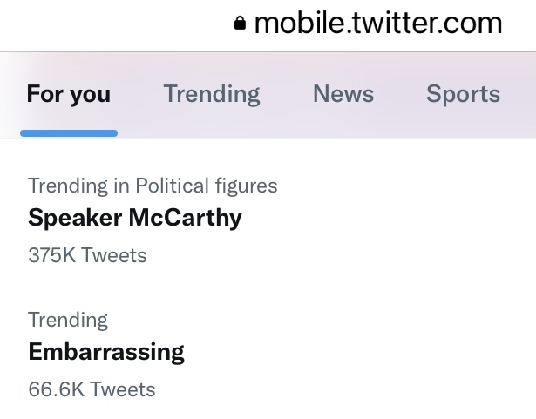Click the padlock icon in the address bar
This screenshot has height=419, width=536.
coord(240,24)
